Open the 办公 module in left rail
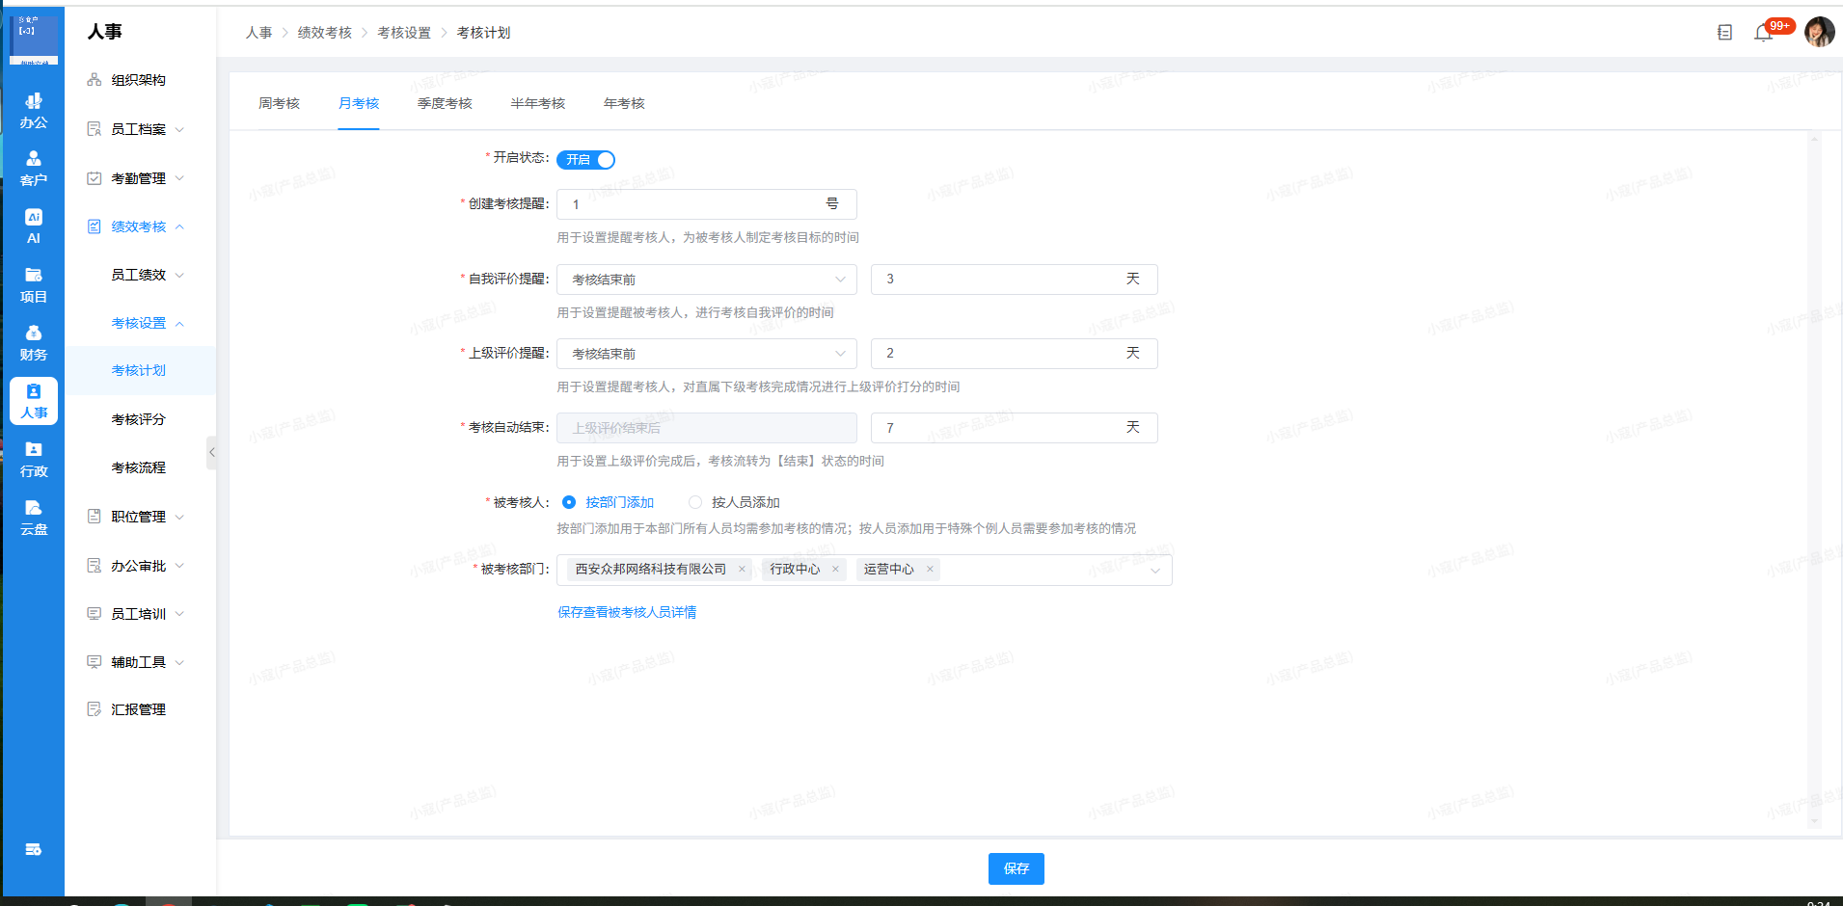The image size is (1843, 906). click(34, 110)
